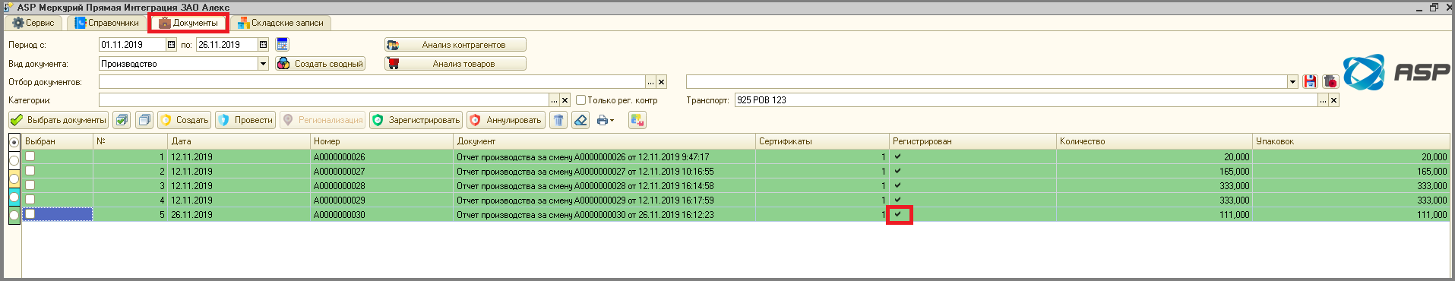The width and height of the screenshot is (1455, 281).
Task: Check the Выбран box for document A0000000027
Action: point(30,171)
